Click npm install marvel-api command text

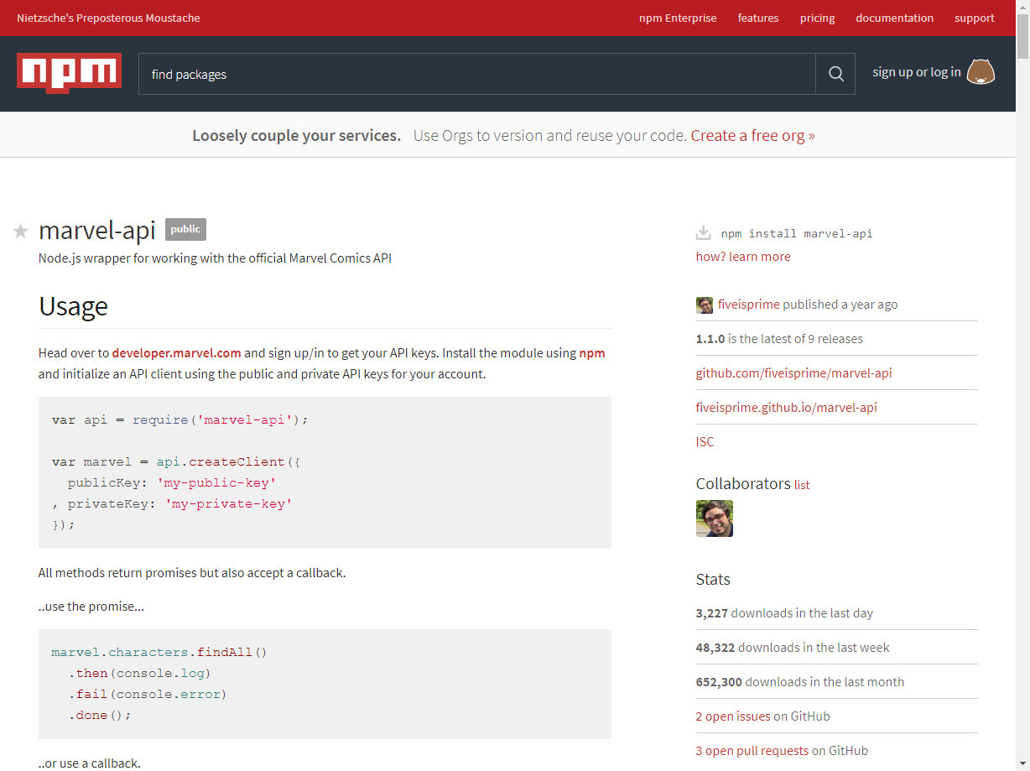coord(797,234)
